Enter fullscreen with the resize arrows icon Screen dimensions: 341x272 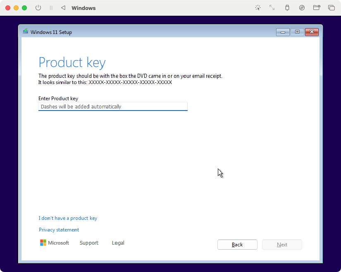pyautogui.click(x=272, y=7)
